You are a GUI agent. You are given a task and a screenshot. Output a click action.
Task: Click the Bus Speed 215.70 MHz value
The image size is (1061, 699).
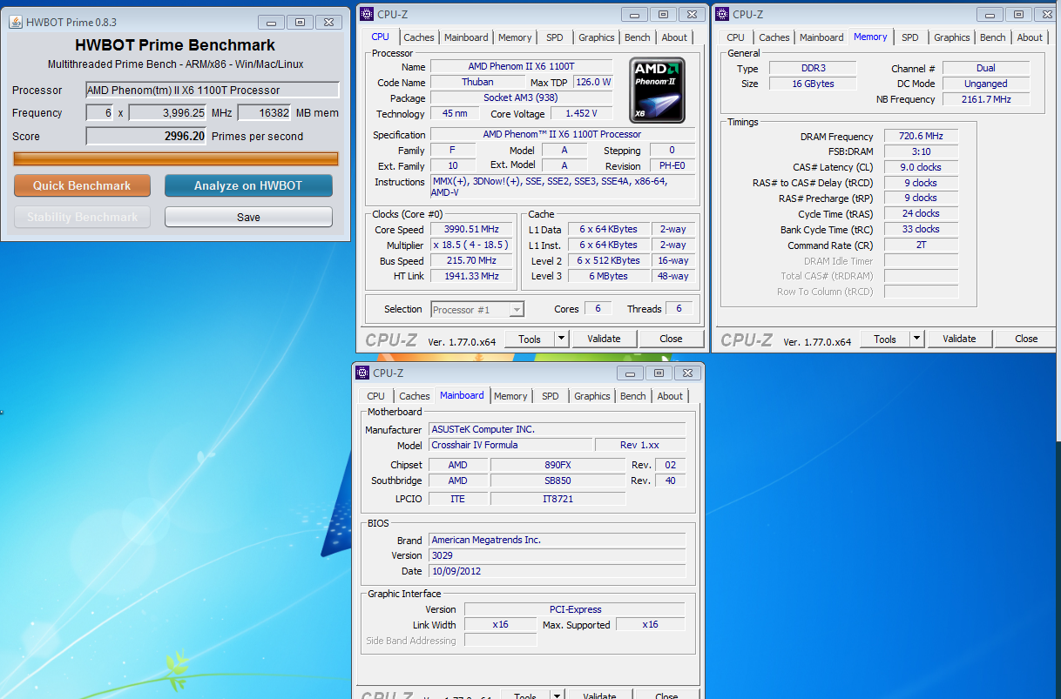(x=471, y=261)
